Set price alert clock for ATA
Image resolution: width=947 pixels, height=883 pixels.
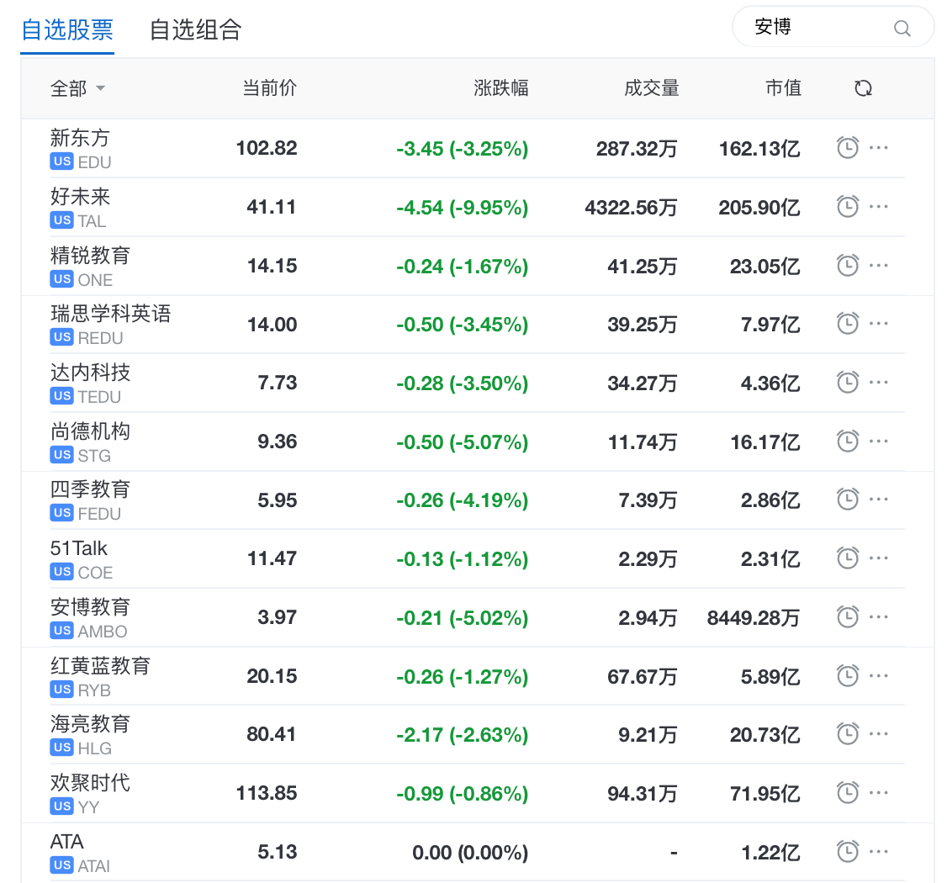[848, 852]
